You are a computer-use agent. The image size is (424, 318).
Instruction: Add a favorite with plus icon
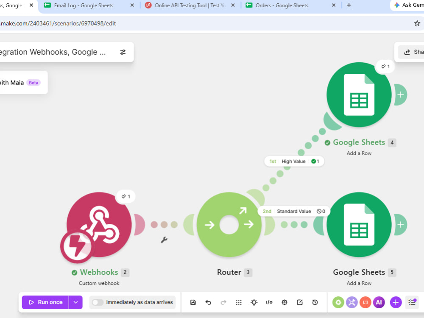396,302
